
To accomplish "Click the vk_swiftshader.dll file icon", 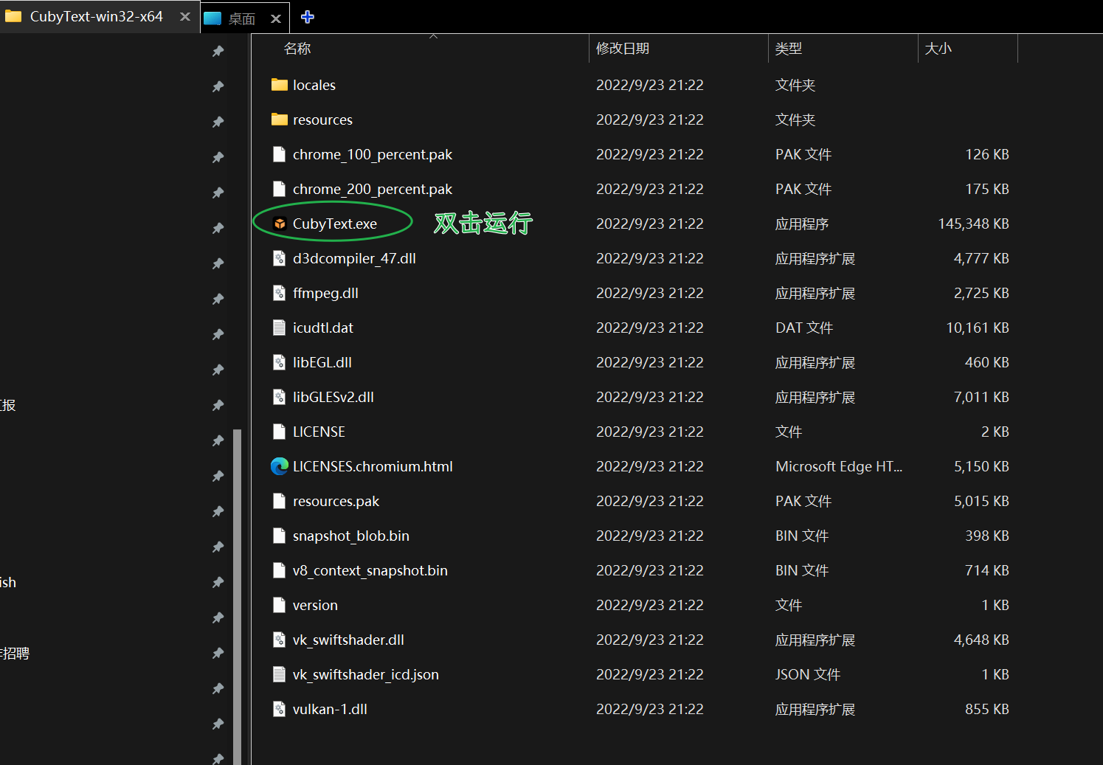I will click(x=279, y=640).
